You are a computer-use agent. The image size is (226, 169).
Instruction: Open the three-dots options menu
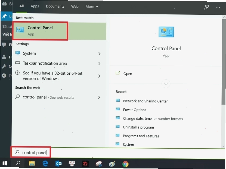coord(218,7)
